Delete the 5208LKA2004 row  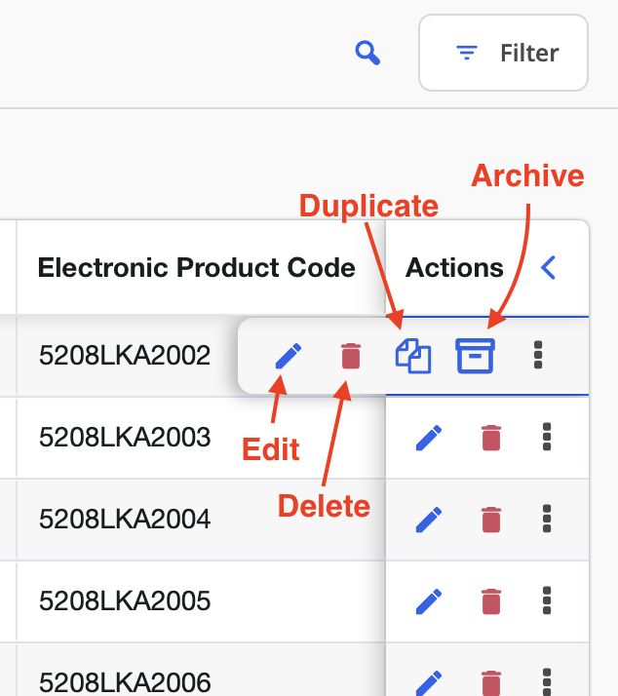click(491, 520)
